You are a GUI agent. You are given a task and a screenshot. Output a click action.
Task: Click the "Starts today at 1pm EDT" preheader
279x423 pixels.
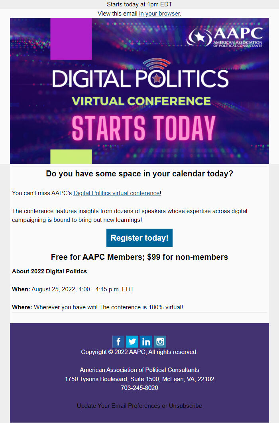pyautogui.click(x=139, y=4)
